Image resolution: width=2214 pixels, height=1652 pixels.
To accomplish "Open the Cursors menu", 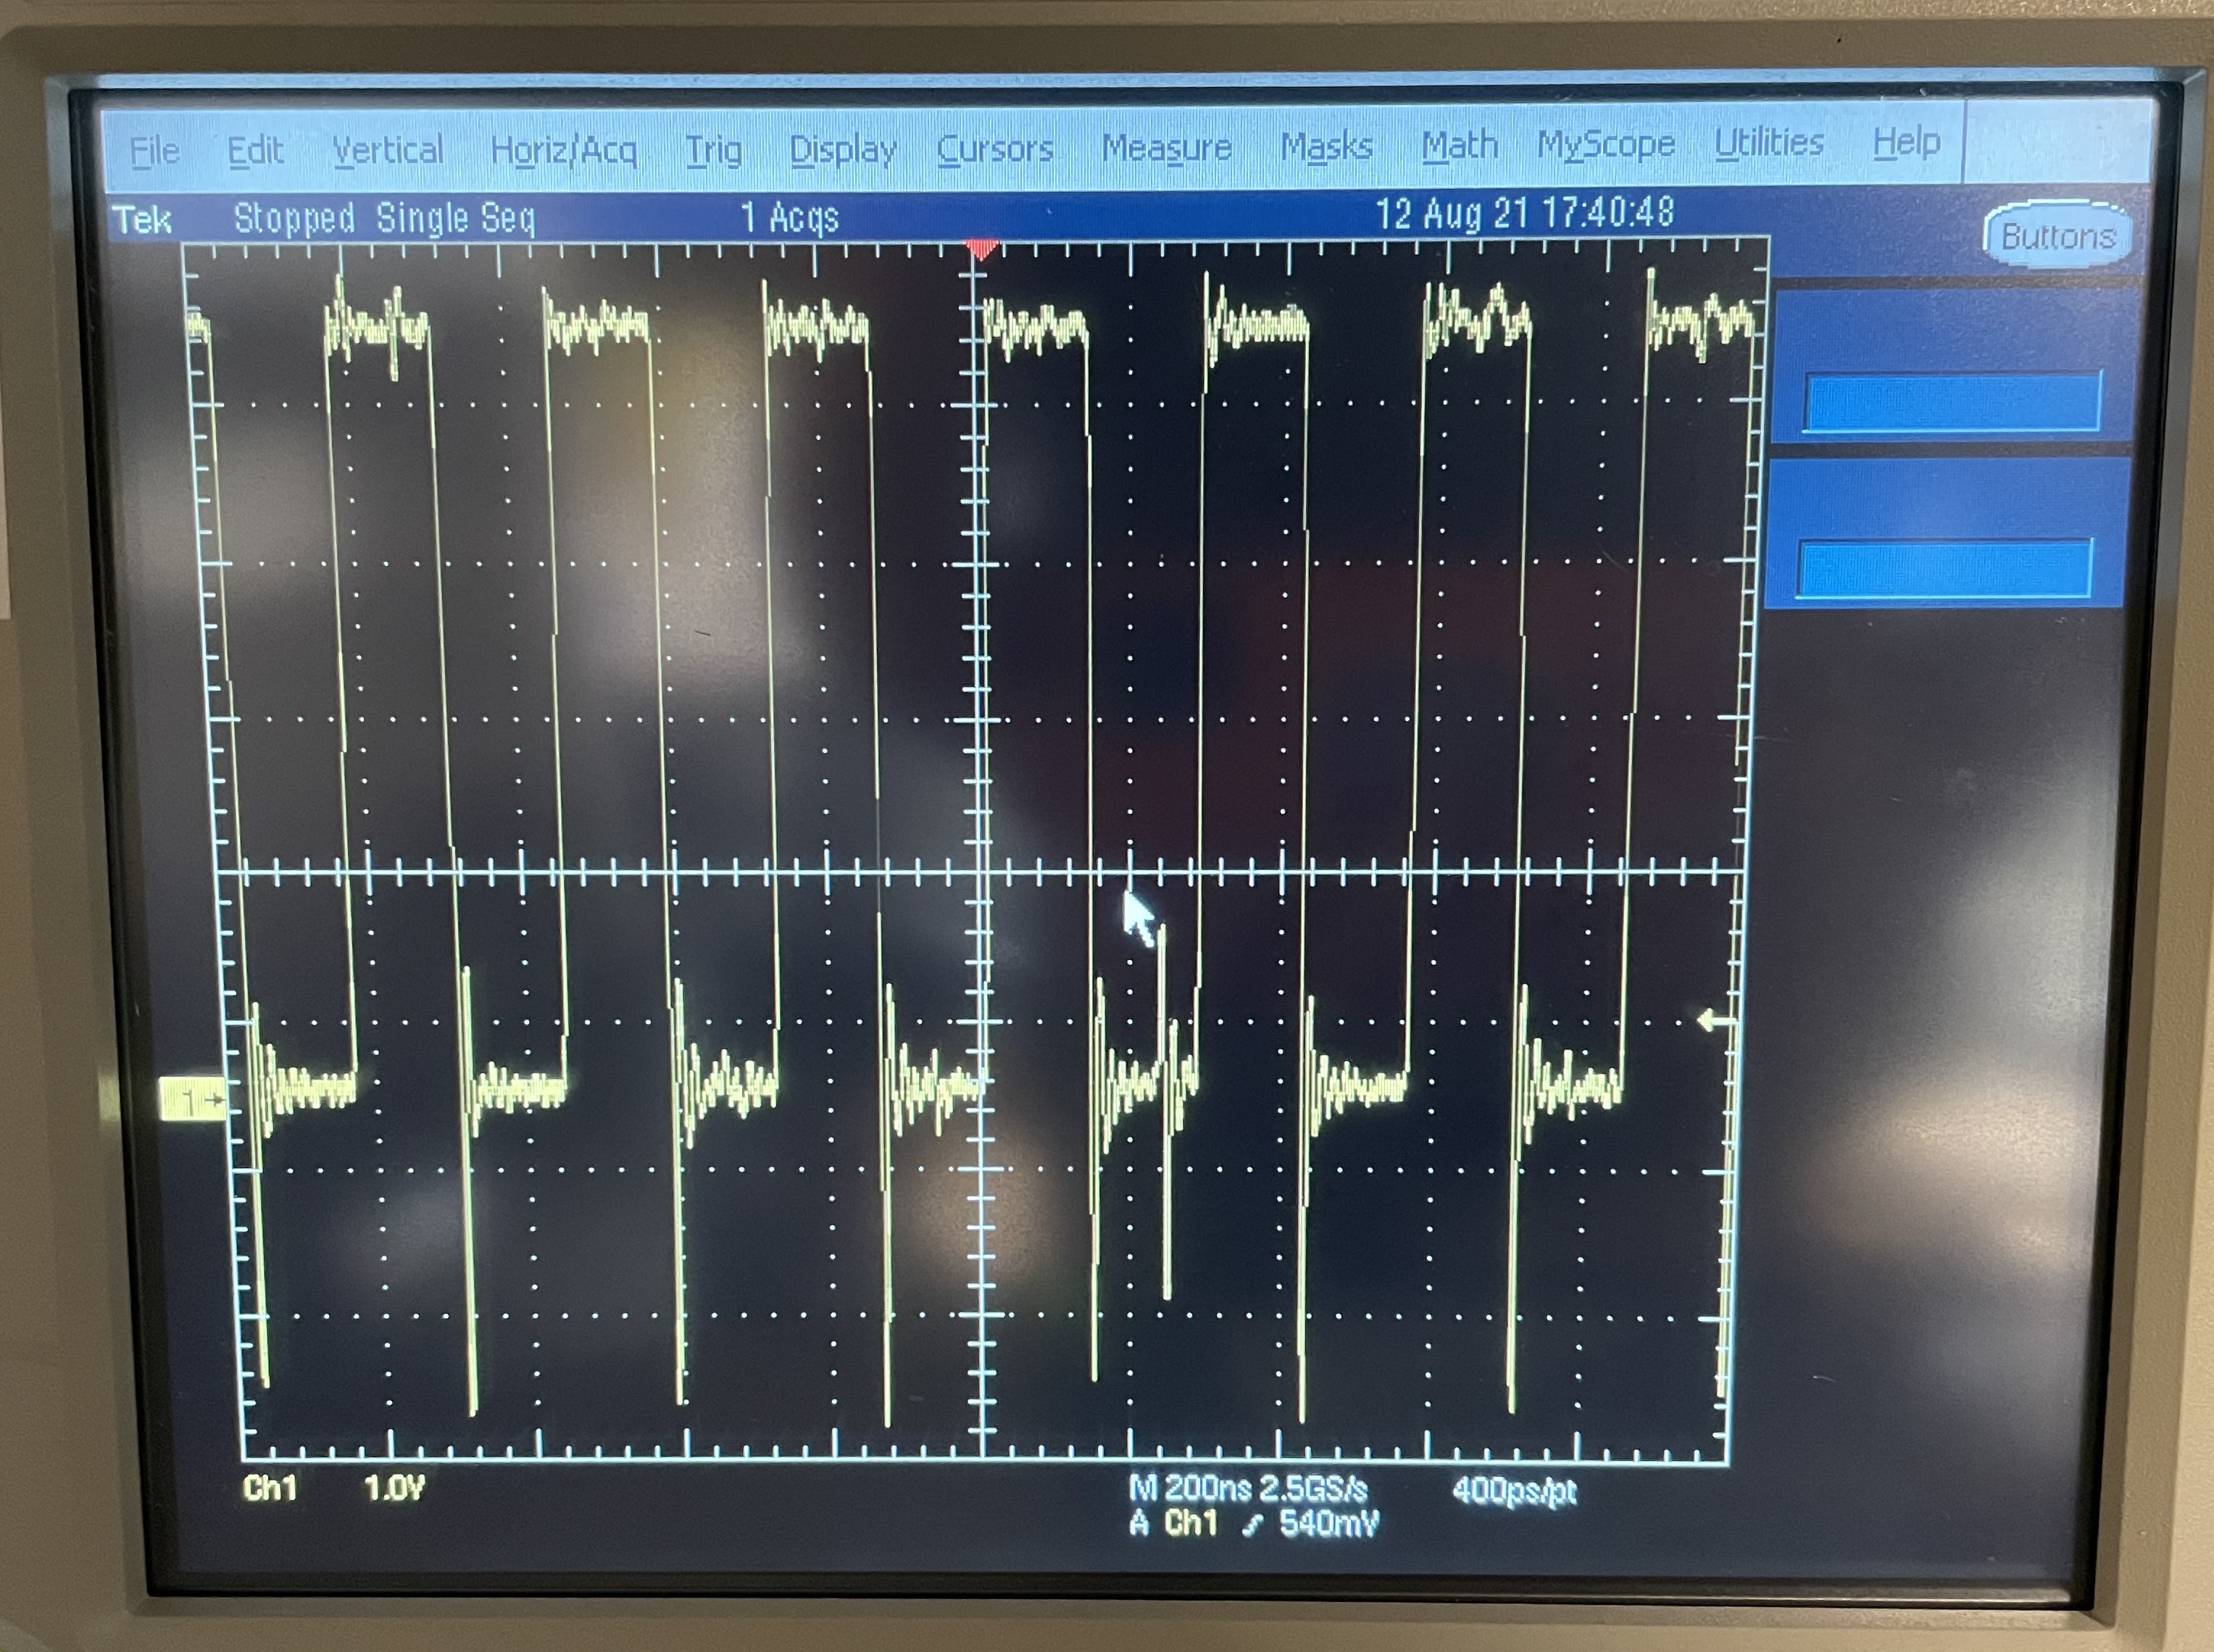I will pos(995,148).
